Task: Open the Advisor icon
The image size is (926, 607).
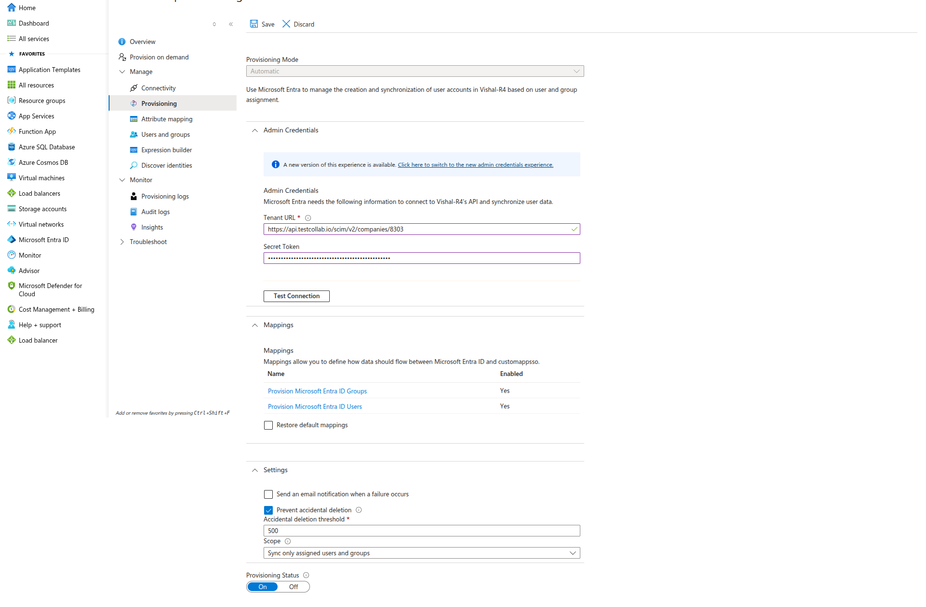Action: tap(12, 270)
